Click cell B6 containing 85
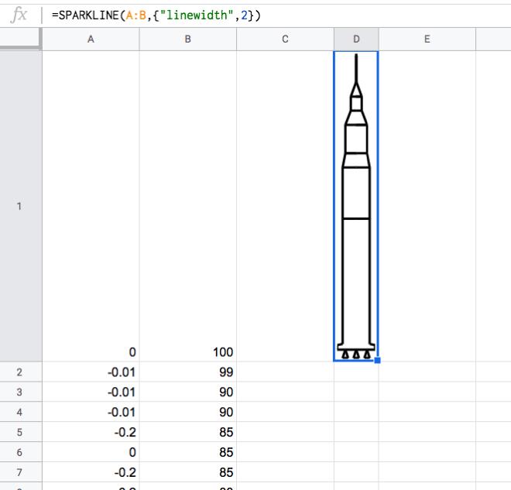 point(187,452)
